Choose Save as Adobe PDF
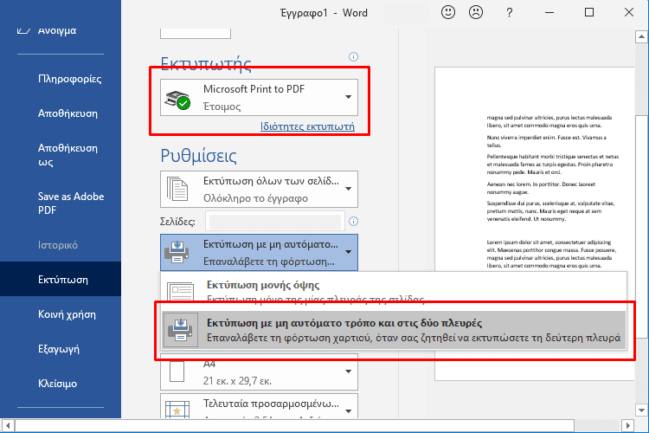 pos(71,203)
